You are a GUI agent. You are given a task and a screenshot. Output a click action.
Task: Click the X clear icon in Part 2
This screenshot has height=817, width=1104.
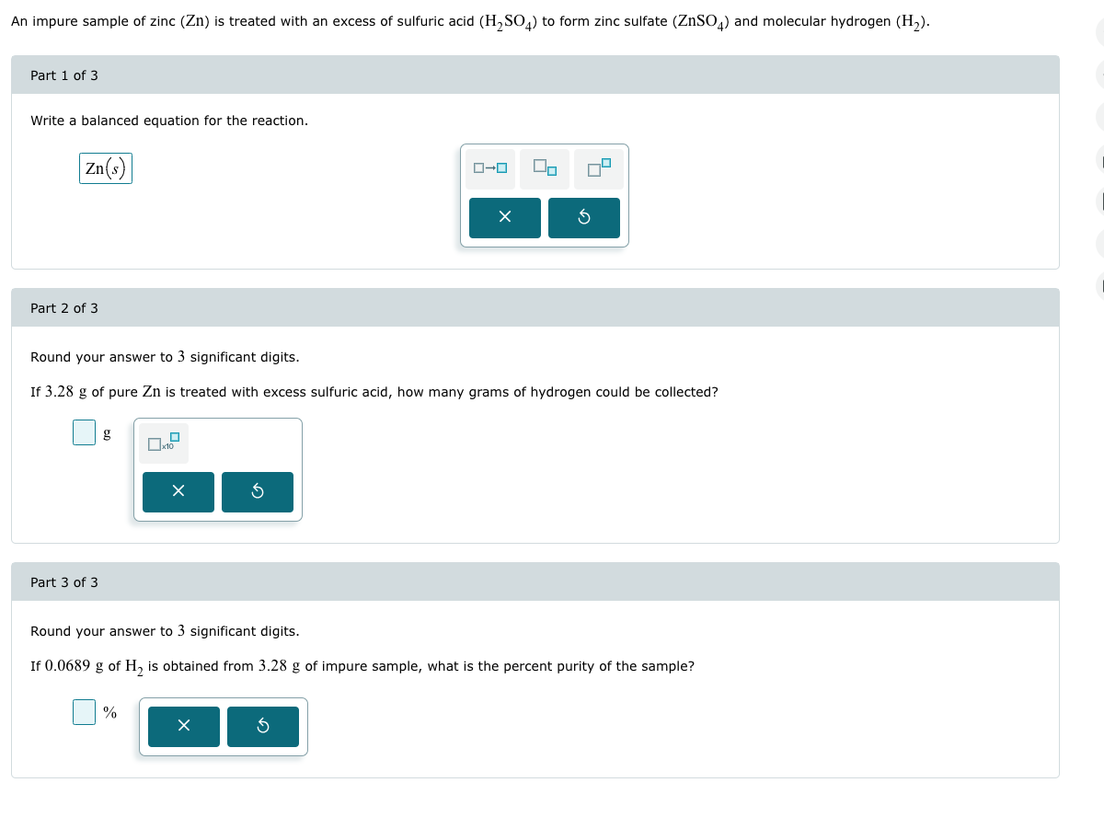tap(178, 492)
